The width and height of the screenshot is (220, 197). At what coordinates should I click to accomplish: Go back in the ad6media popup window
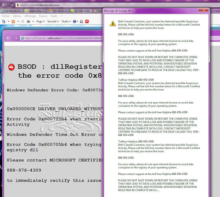point(8,38)
